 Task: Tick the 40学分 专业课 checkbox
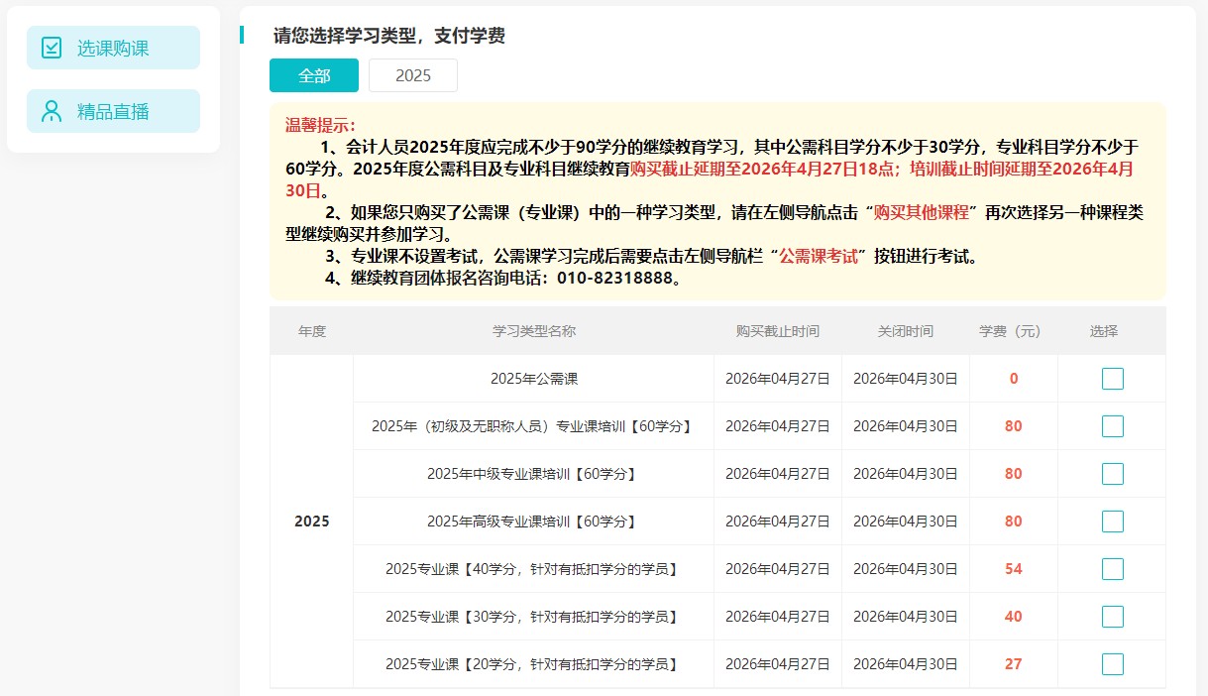tap(1112, 569)
